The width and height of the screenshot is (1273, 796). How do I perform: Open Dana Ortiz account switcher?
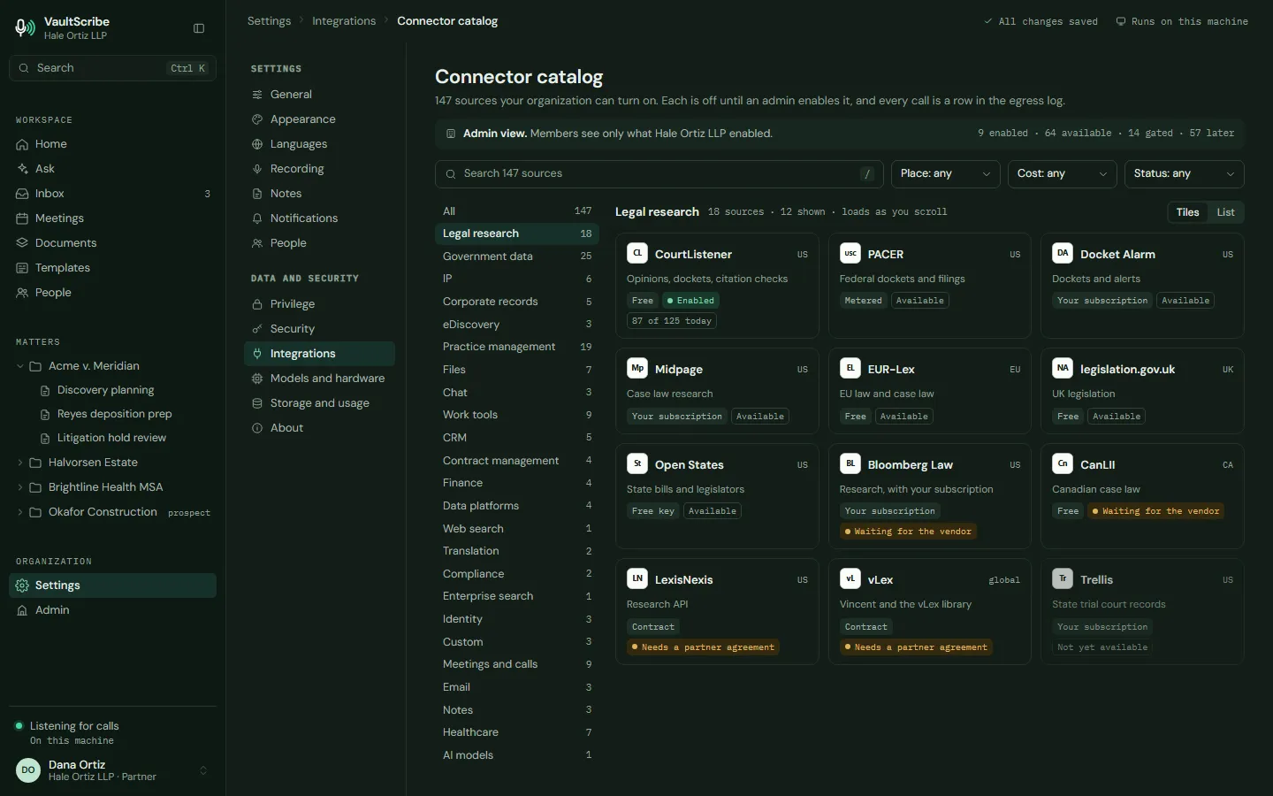[112, 770]
